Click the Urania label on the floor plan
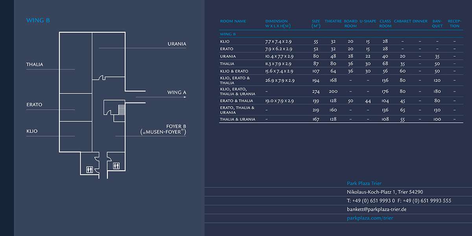472x236 pixels. point(177,44)
